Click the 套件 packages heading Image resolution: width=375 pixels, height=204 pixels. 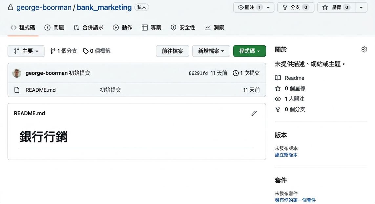[281, 180]
